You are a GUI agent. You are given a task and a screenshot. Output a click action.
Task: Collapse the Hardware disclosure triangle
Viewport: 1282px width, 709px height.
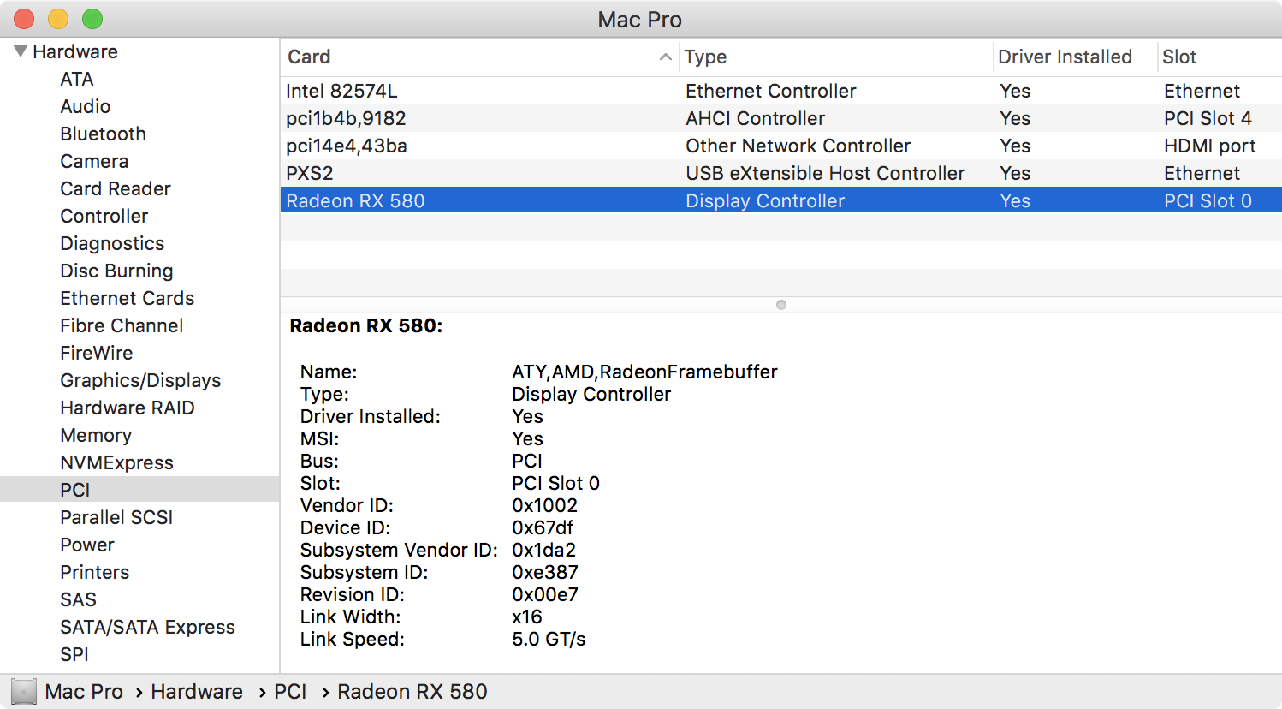tap(21, 51)
